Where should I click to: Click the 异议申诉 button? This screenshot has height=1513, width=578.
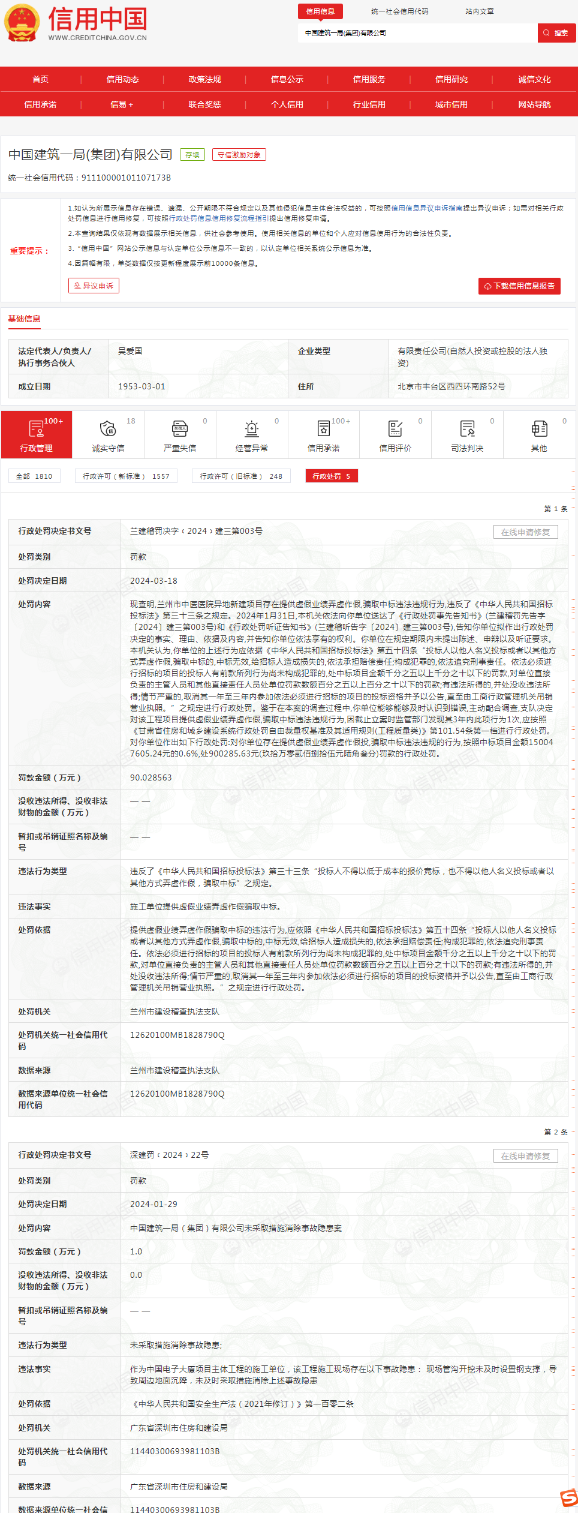point(94,286)
